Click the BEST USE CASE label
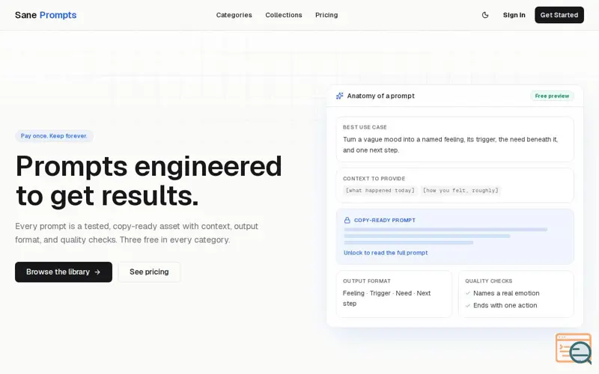This screenshot has width=599, height=374. (x=365, y=127)
